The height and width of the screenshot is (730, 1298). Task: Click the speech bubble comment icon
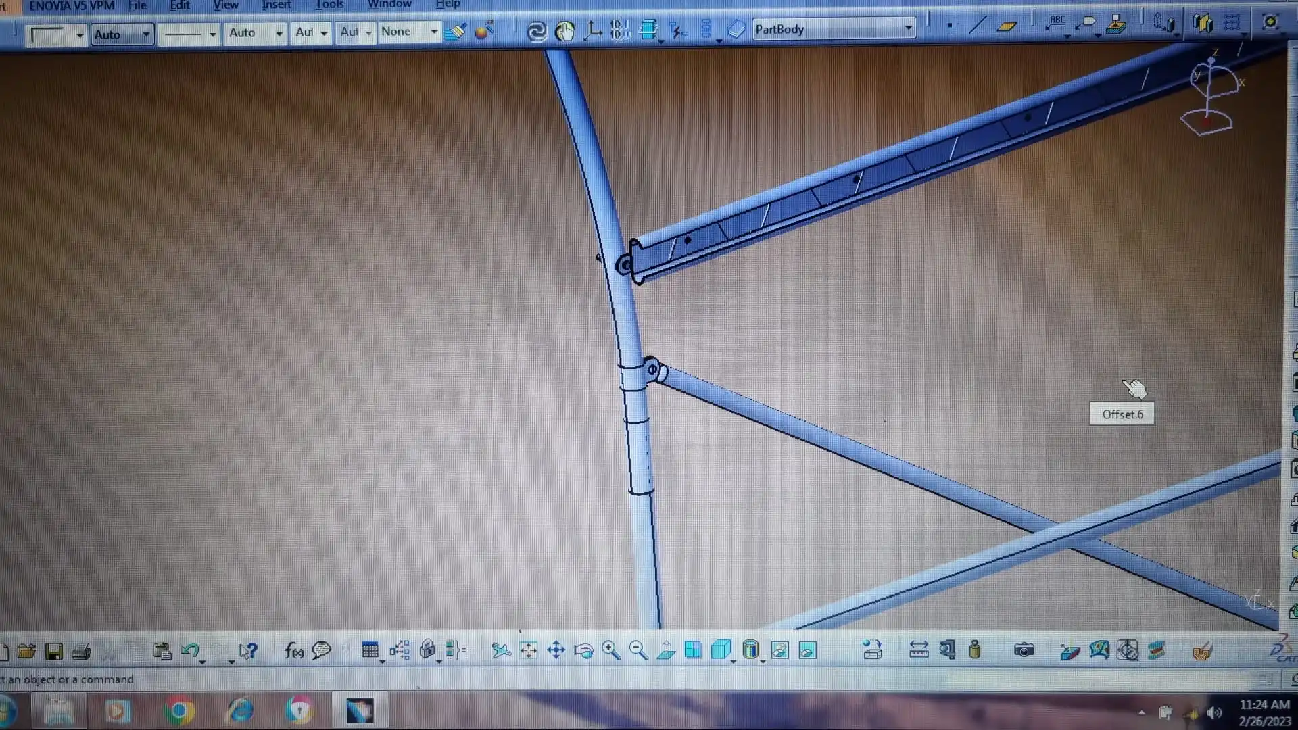click(322, 651)
